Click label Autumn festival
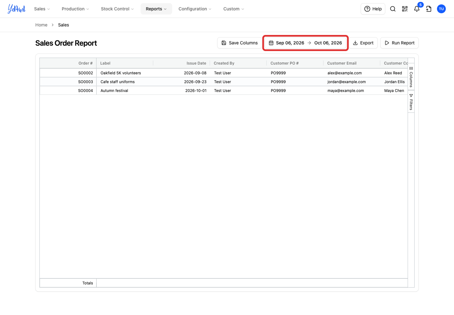Screen dimensions: 454x315 [114, 91]
